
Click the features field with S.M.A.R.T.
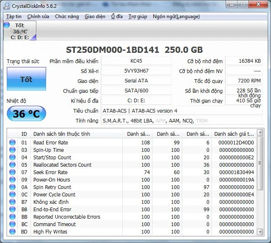[x=182, y=120]
